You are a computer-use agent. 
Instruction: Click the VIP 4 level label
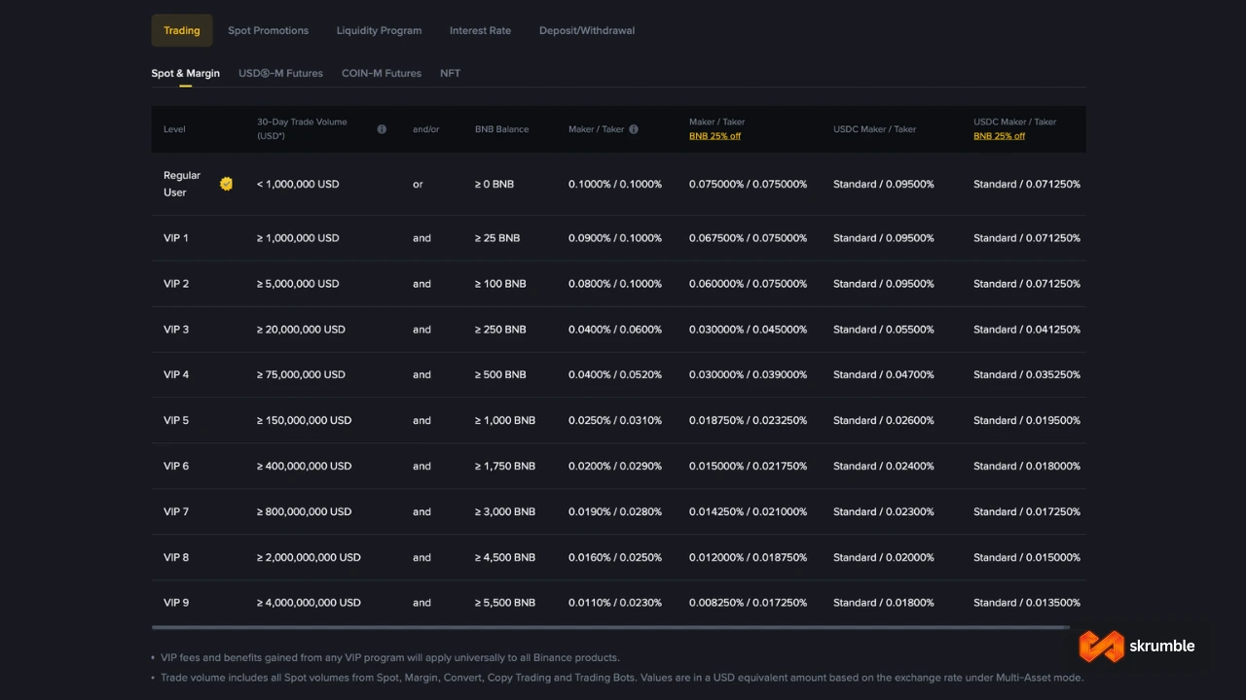click(x=176, y=374)
